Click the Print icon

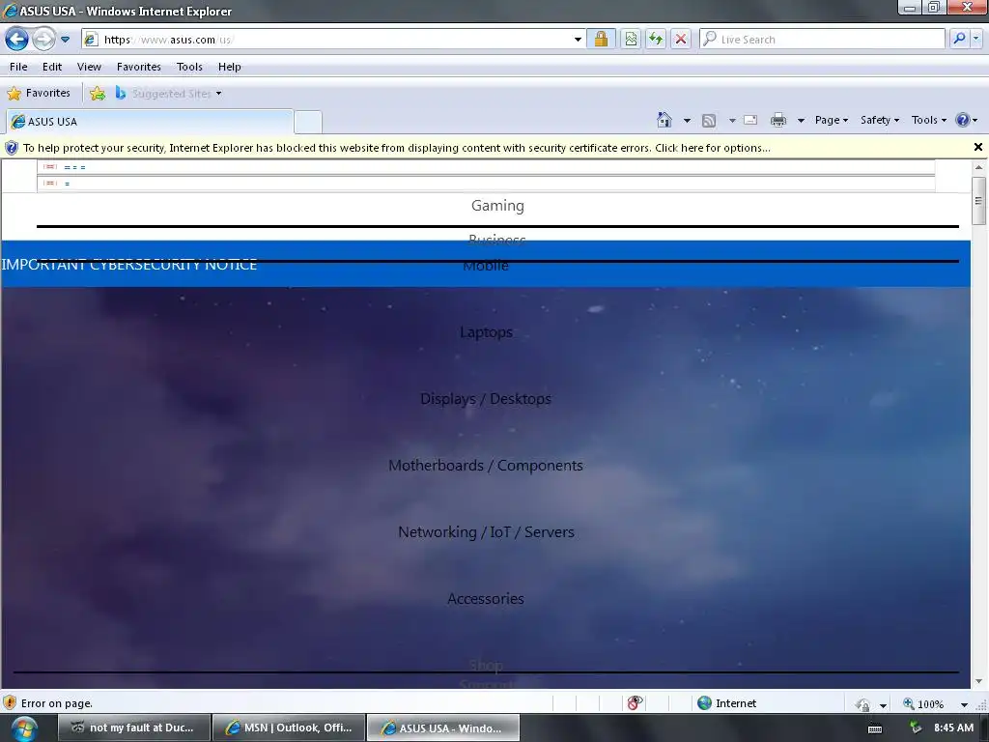pyautogui.click(x=778, y=120)
